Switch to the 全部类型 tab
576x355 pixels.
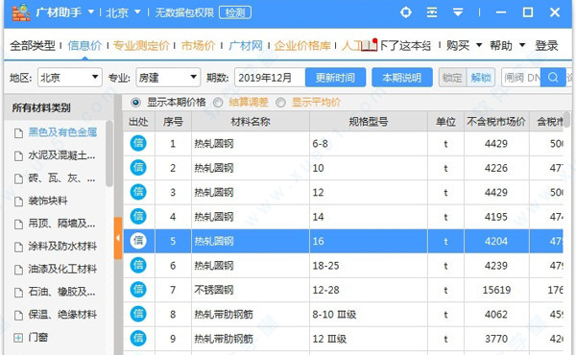tap(33, 45)
